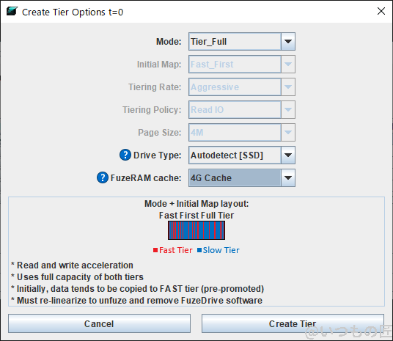The height and width of the screenshot is (341, 393).
Task: Click the Create Tier button
Action: pyautogui.click(x=293, y=323)
